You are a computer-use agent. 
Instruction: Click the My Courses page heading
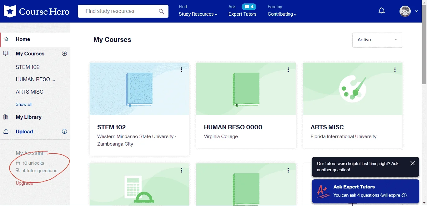112,40
